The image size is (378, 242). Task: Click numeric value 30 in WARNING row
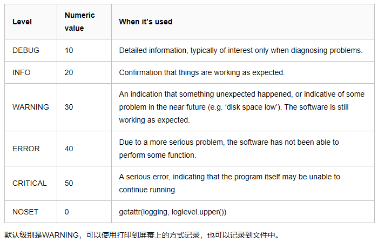pyautogui.click(x=69, y=107)
